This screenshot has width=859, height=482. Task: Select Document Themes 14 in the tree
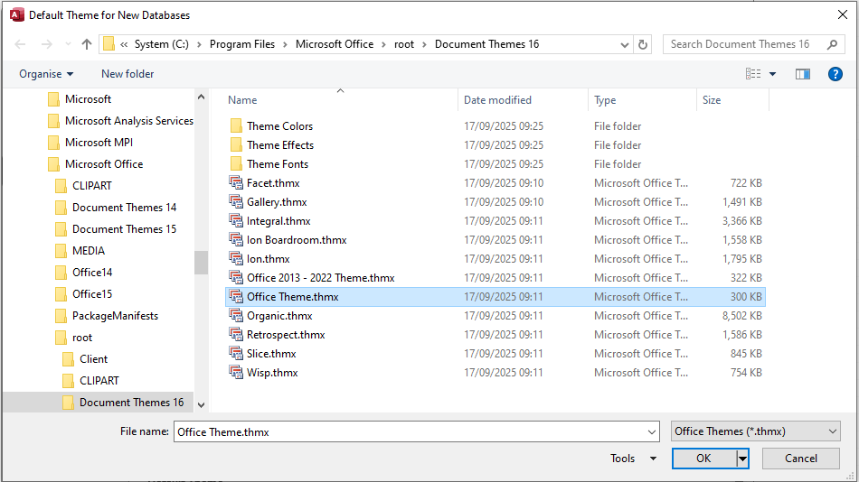[x=124, y=208]
